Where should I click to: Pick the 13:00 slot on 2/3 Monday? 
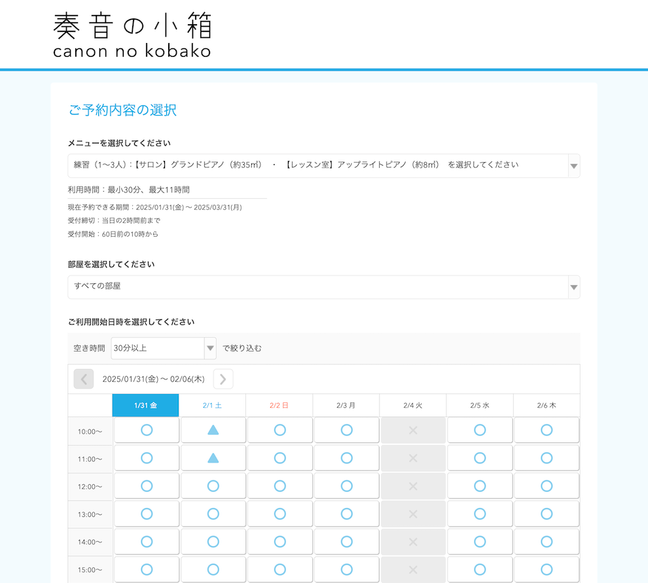click(346, 514)
